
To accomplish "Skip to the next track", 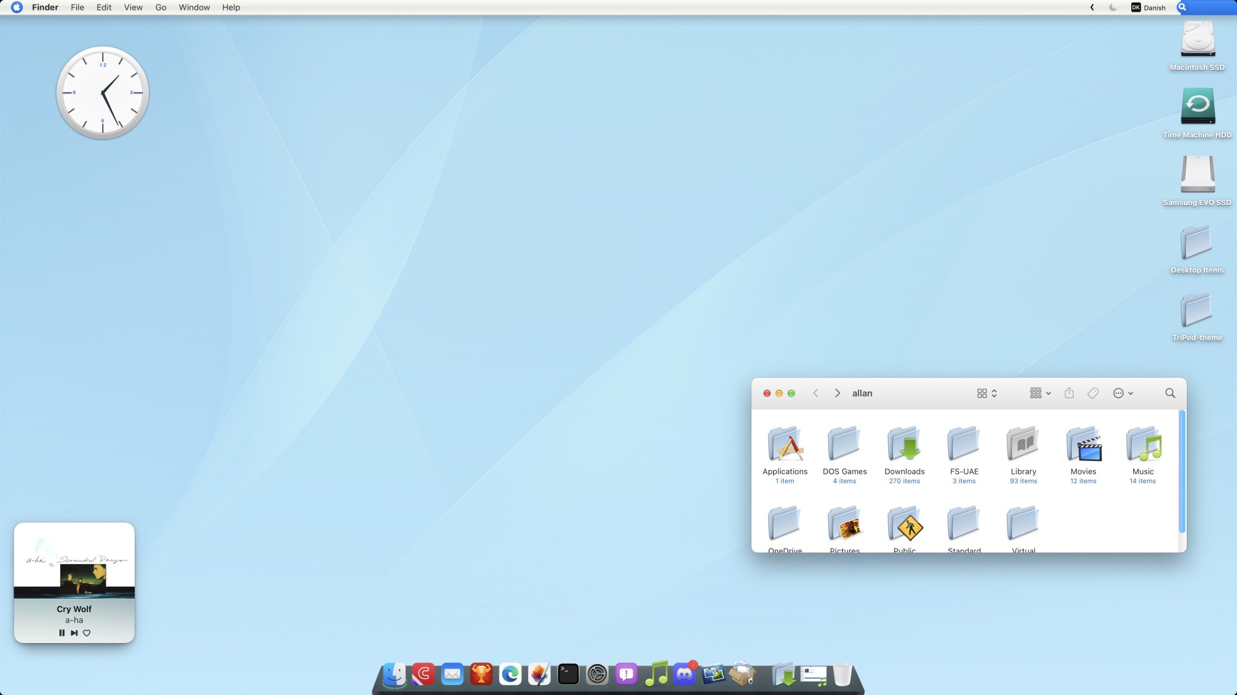I will (x=74, y=633).
